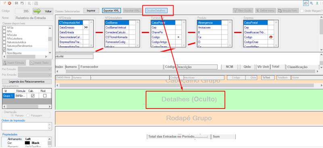323x148 pixels.
Task: Click the greyed report icon after the magnifier
Action: pyautogui.click(x=36, y=3)
